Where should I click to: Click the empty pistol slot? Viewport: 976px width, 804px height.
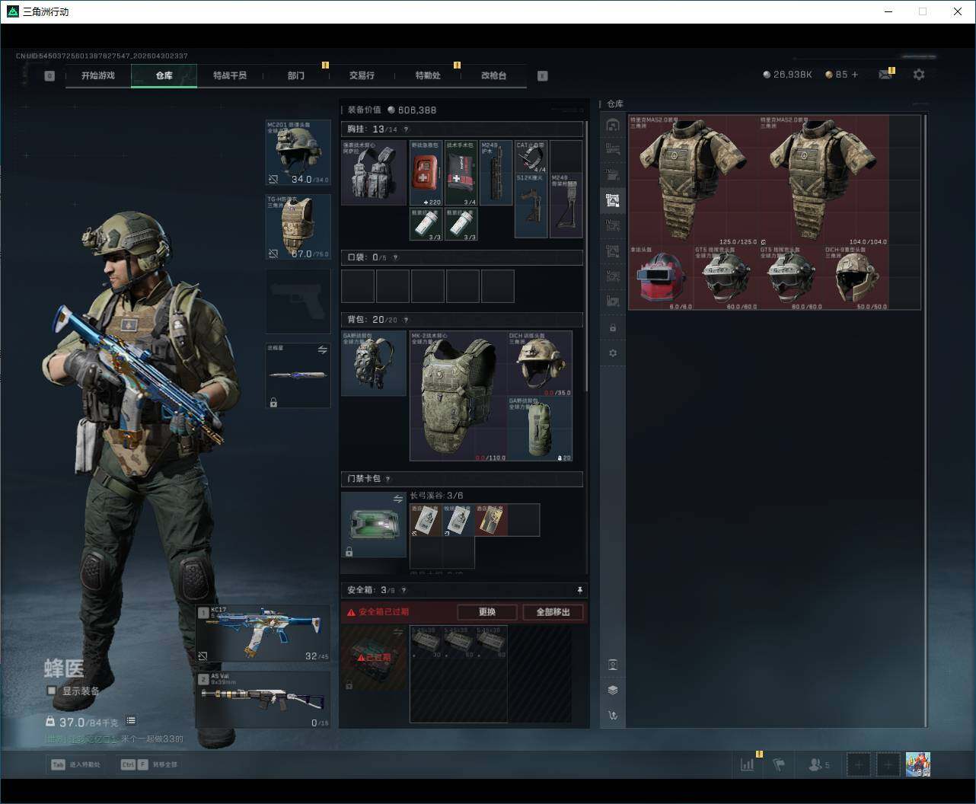(298, 301)
